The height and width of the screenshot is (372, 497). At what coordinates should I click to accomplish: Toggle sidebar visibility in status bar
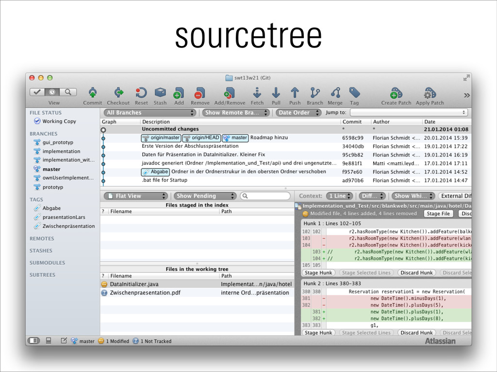click(33, 341)
